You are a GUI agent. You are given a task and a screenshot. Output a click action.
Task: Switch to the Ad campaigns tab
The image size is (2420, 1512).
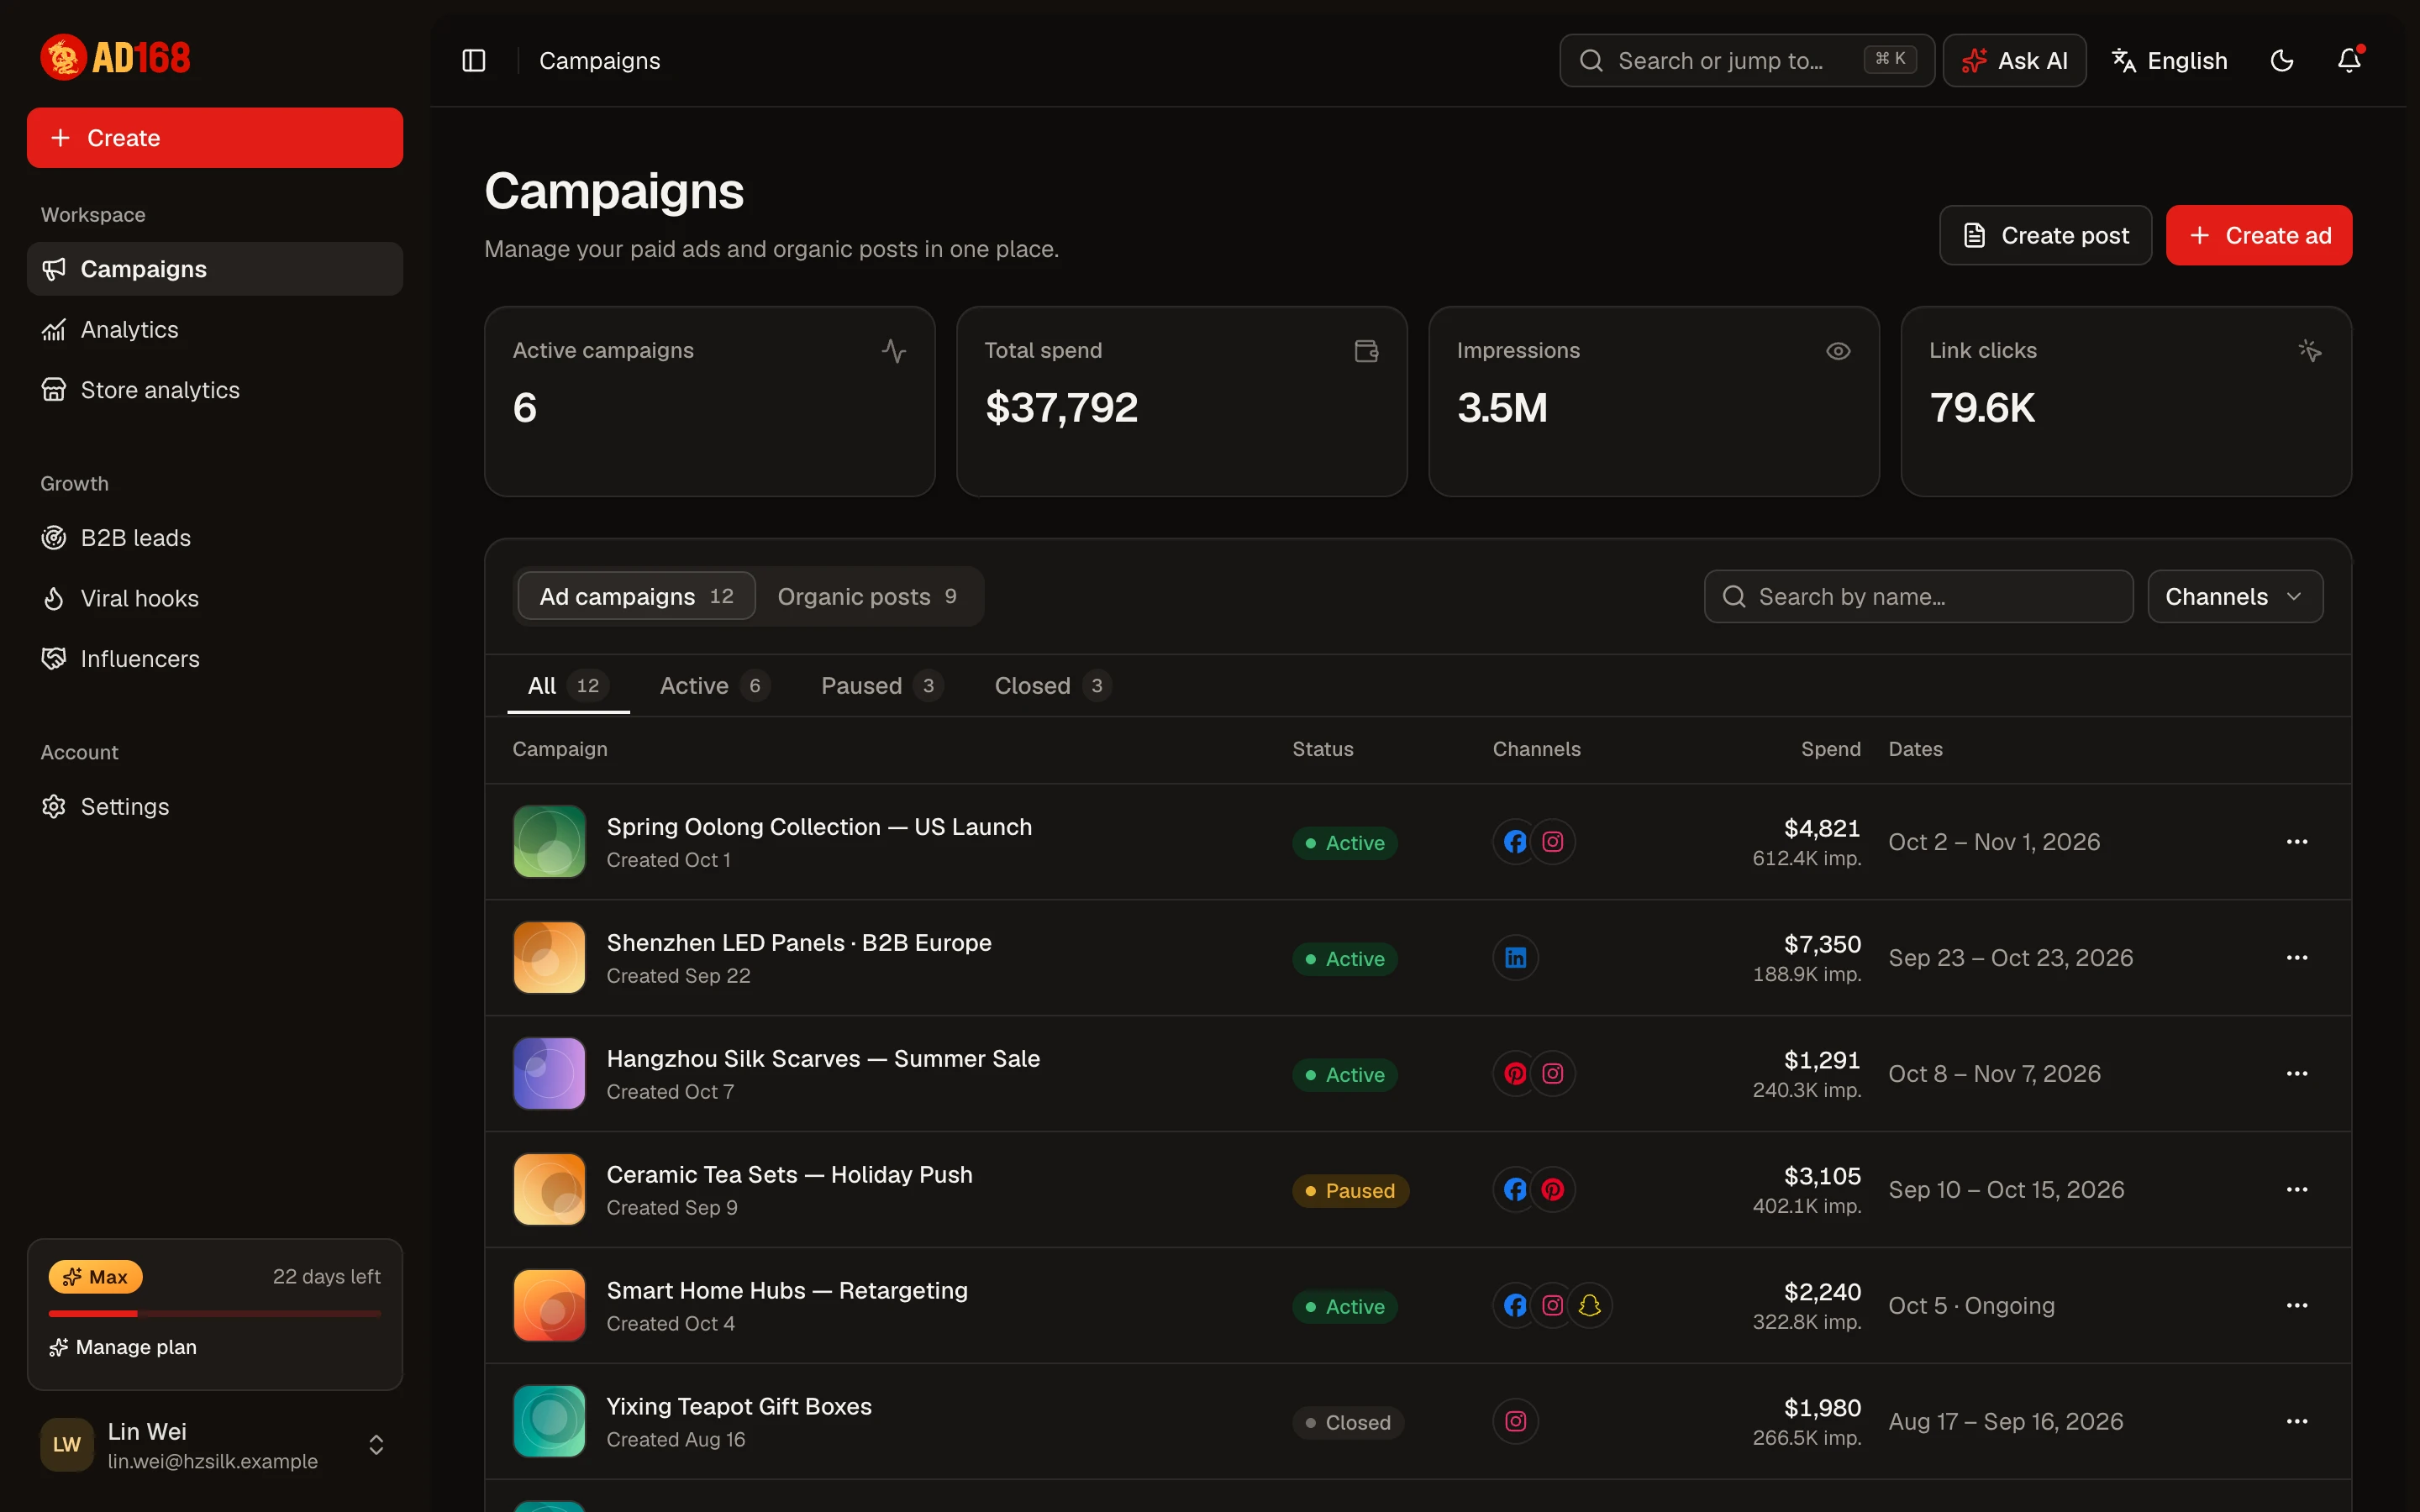(636, 597)
